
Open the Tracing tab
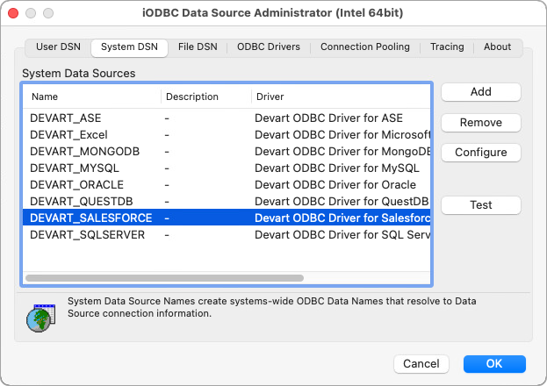pyautogui.click(x=447, y=46)
